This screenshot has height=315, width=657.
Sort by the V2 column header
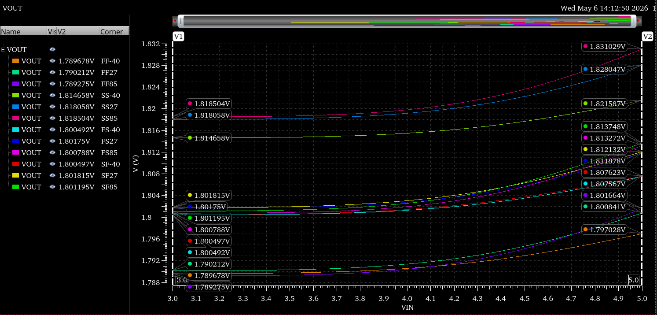pos(77,31)
